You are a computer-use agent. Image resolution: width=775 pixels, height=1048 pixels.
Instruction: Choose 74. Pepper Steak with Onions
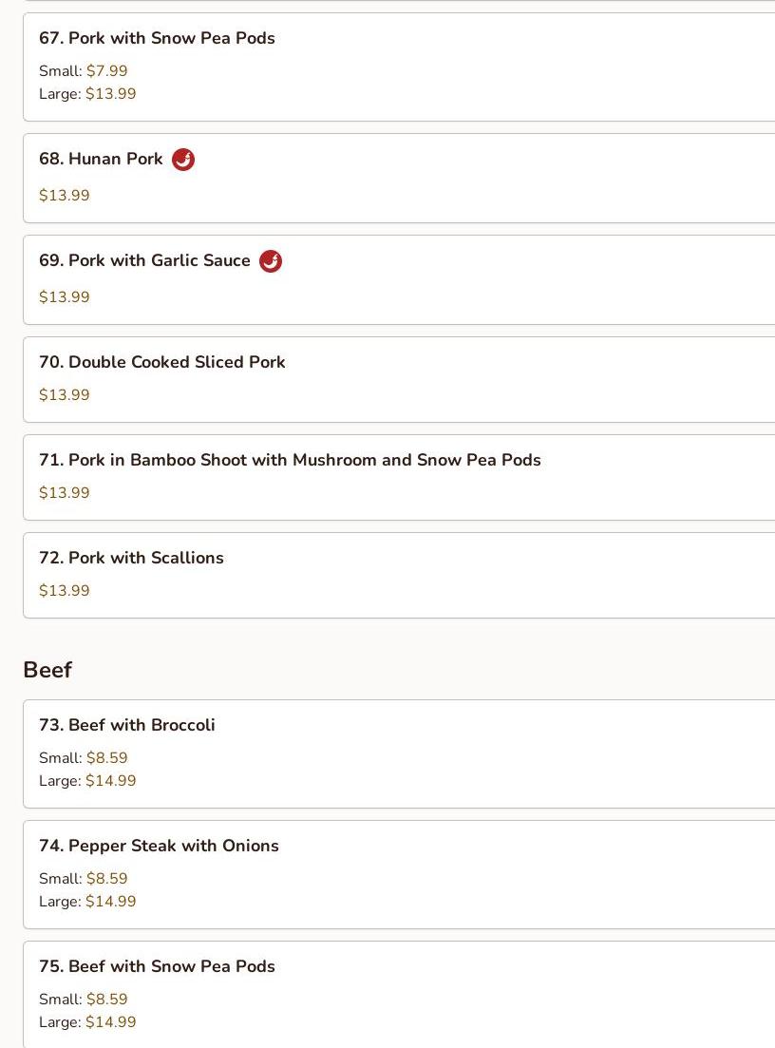(x=159, y=847)
